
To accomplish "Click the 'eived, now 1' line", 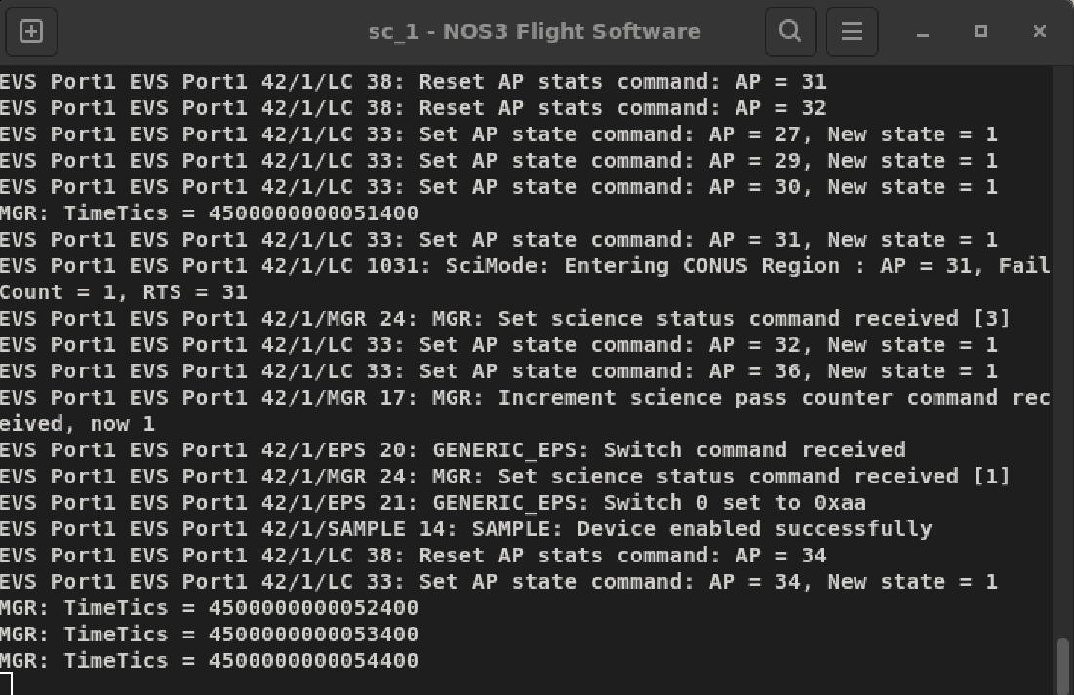I will [77, 424].
